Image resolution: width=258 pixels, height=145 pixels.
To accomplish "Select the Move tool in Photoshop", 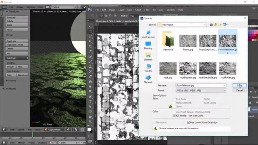I will tap(90, 27).
